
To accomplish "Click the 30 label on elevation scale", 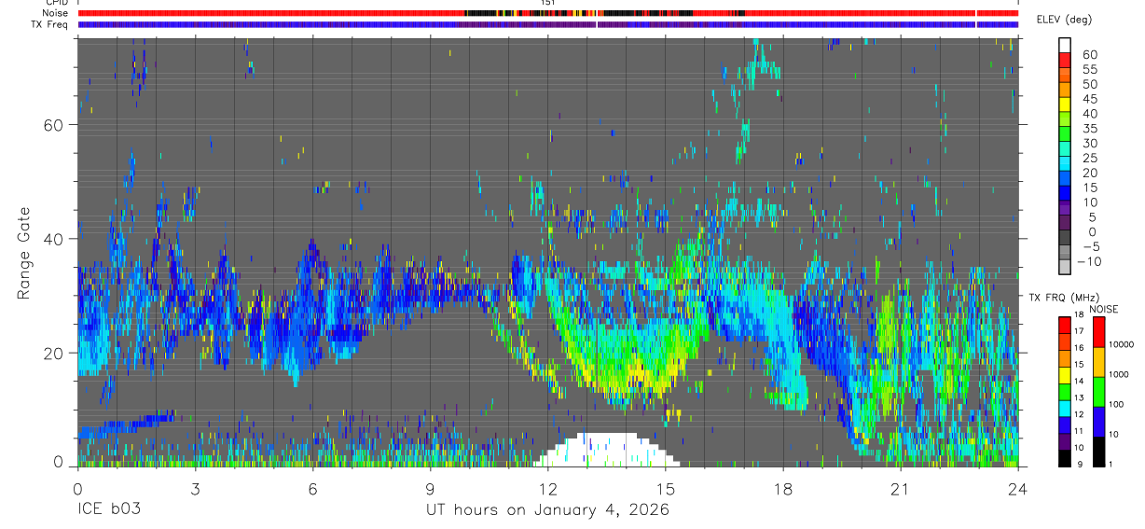I will tap(1089, 143).
